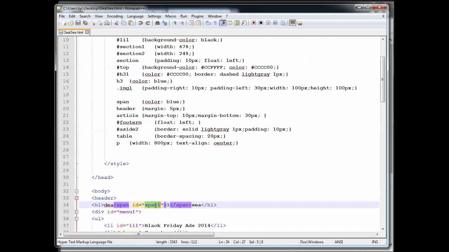Click the vertical scrollbar thumb
Viewport: 449px width, 252px height.
382,79
